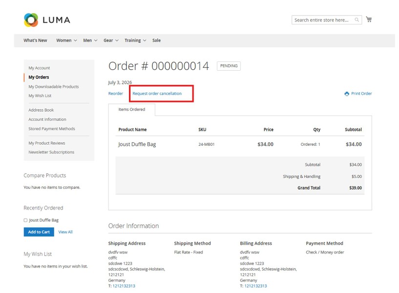Open the Men menu label
This screenshot has width=399, height=293.
click(x=87, y=40)
